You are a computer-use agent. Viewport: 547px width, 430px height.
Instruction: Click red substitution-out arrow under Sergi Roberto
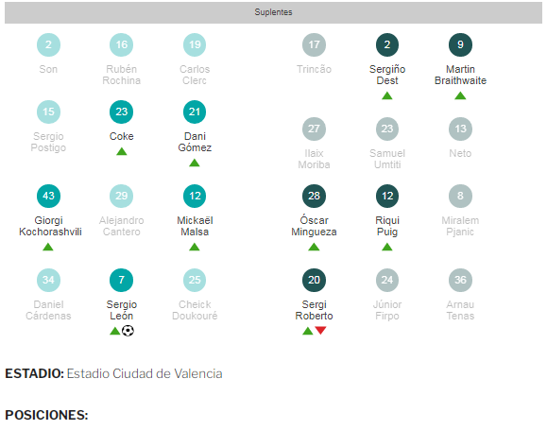[x=320, y=330]
